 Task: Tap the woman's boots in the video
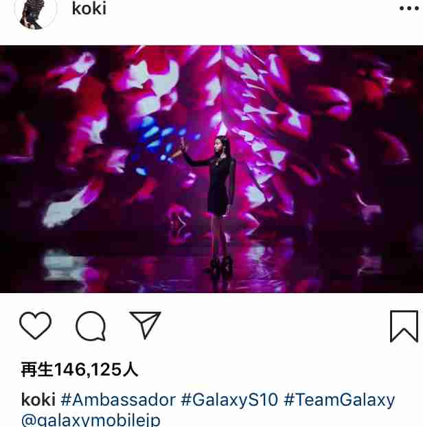[x=220, y=264]
